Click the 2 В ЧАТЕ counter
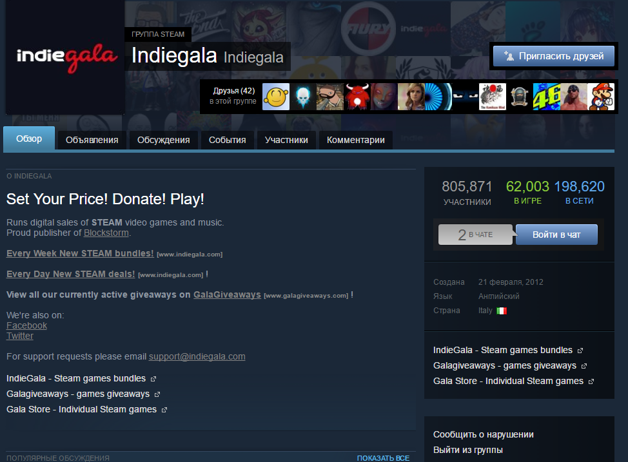This screenshot has width=628, height=462. point(475,235)
